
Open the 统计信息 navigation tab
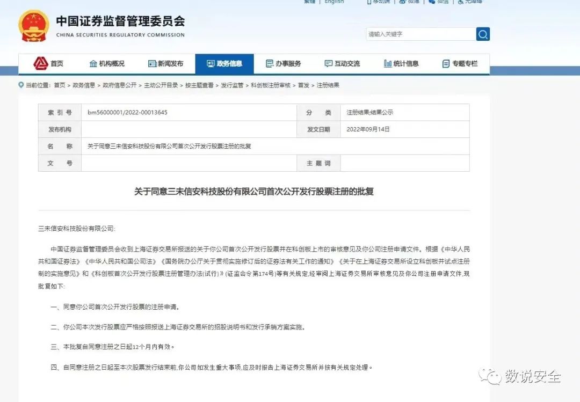coord(401,64)
